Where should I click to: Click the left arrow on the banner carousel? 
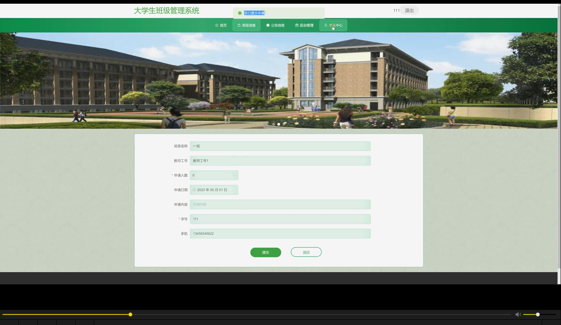[x=8, y=80]
